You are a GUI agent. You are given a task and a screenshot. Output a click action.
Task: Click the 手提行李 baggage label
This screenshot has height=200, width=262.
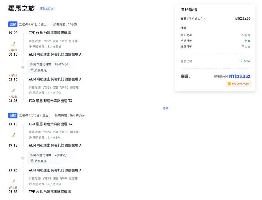click(x=186, y=41)
